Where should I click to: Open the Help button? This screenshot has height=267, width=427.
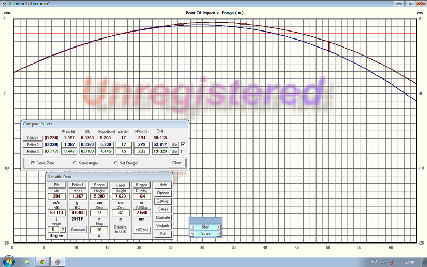[x=163, y=185]
